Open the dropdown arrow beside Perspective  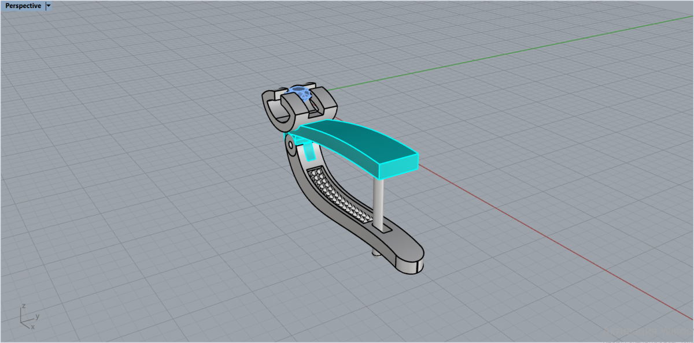[48, 6]
